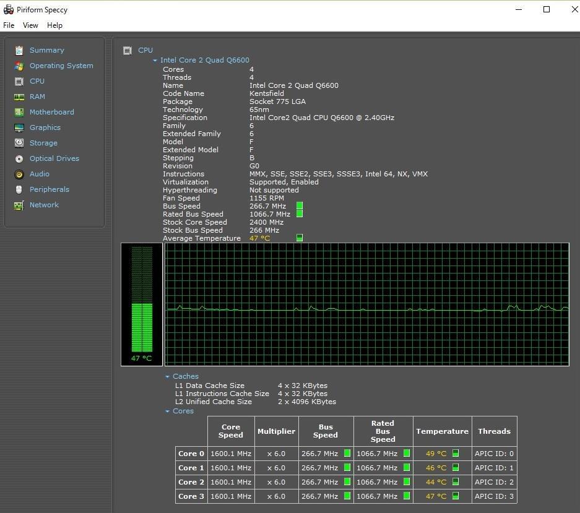Click the CPU chip icon in sidebar
Viewport: 580px width, 513px height.
(19, 81)
